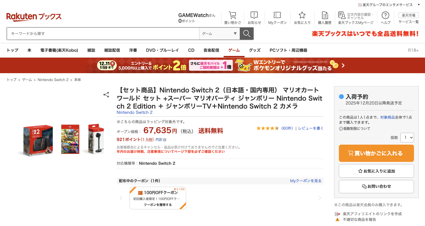The width and height of the screenshot is (425, 226).
Task: Go to the トップ tab
Action: pyautogui.click(x=12, y=50)
